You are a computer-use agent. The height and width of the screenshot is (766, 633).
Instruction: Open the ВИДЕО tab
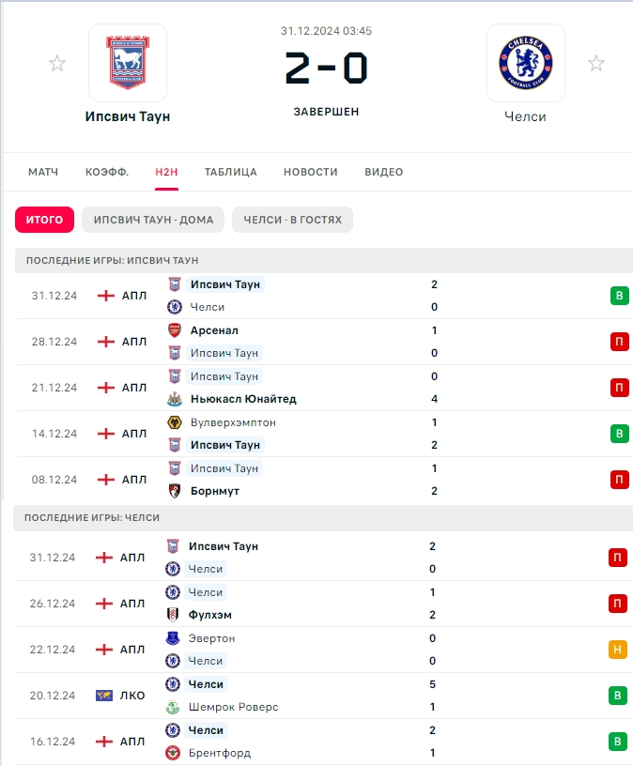(x=384, y=172)
